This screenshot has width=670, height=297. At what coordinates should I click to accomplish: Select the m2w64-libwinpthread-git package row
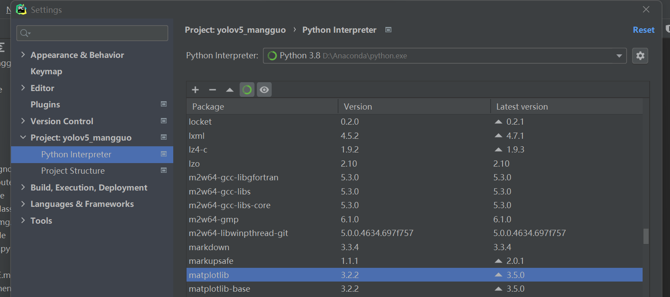click(415, 233)
